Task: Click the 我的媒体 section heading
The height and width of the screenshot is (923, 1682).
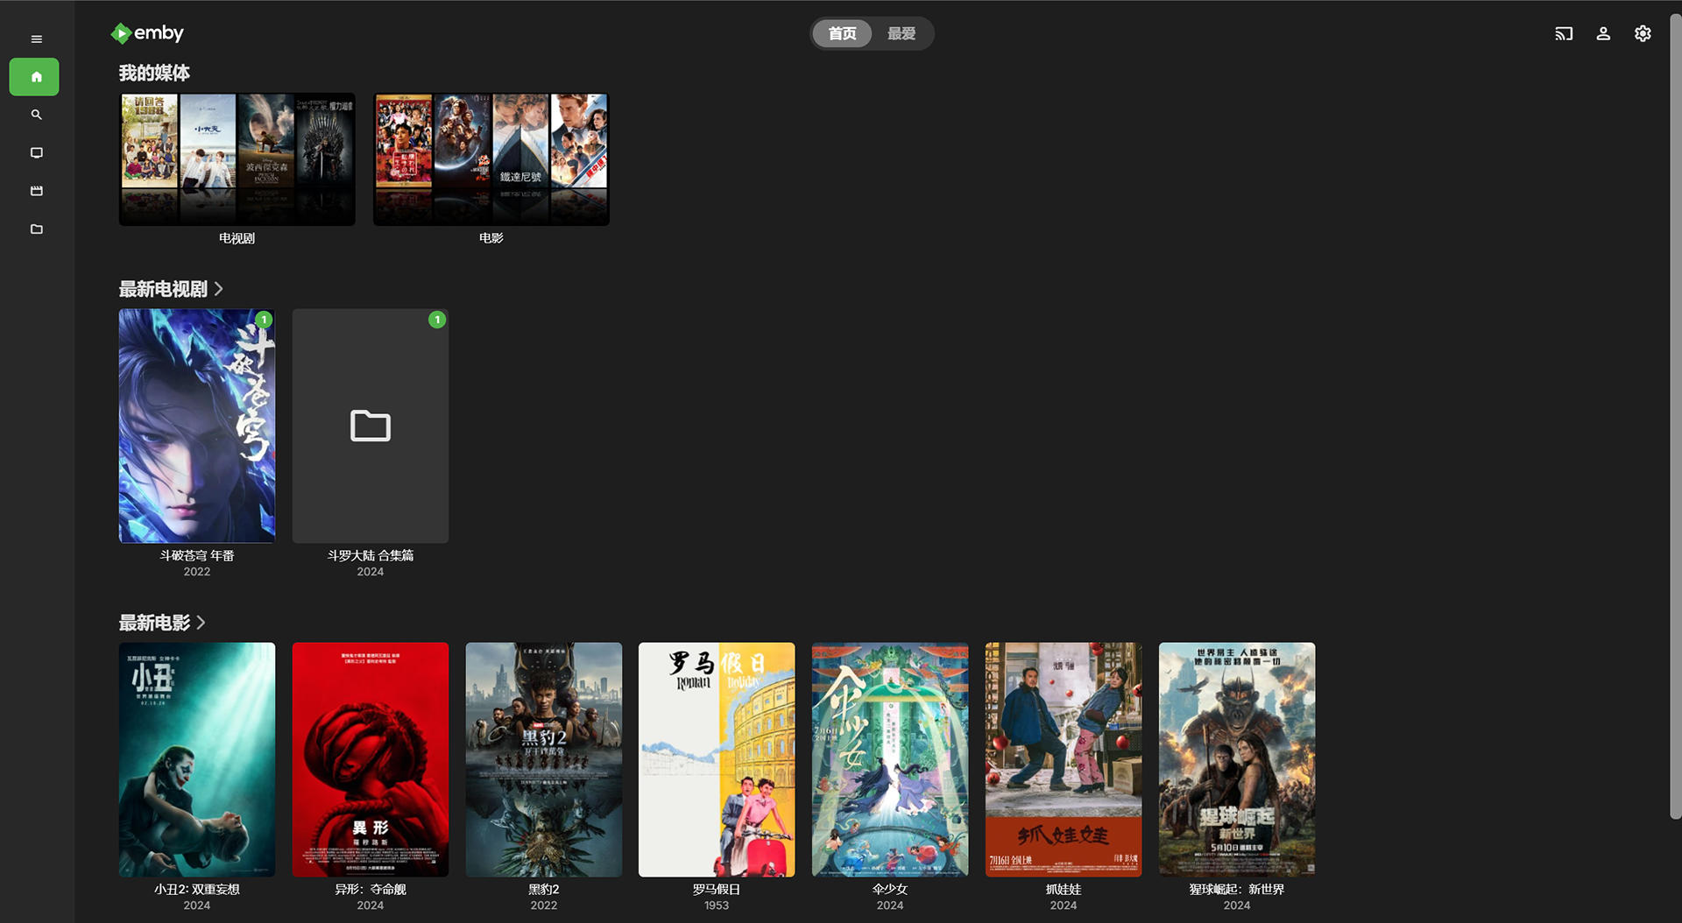Action: pos(154,73)
